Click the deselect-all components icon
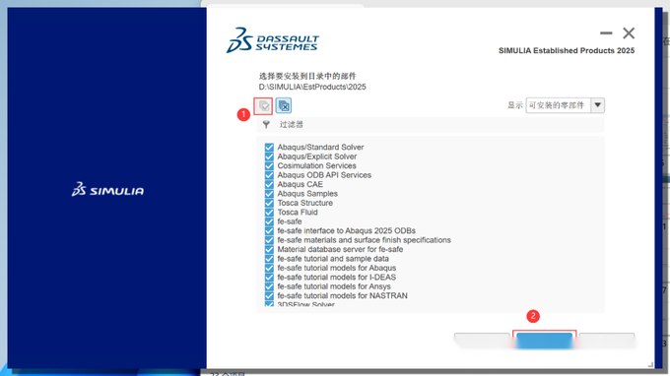The image size is (670, 376). (284, 105)
